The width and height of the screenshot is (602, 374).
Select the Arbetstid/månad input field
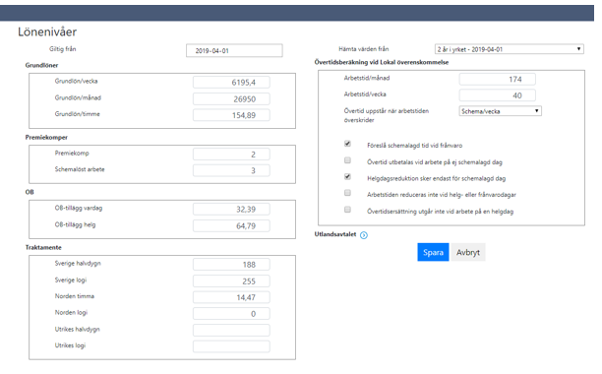[498, 79]
